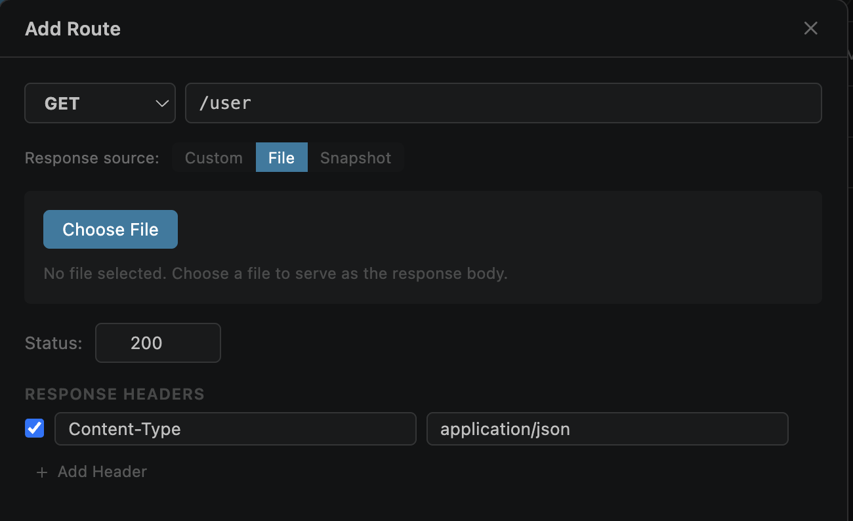This screenshot has width=853, height=521.
Task: Switch response source to Snapshot
Action: click(x=356, y=158)
